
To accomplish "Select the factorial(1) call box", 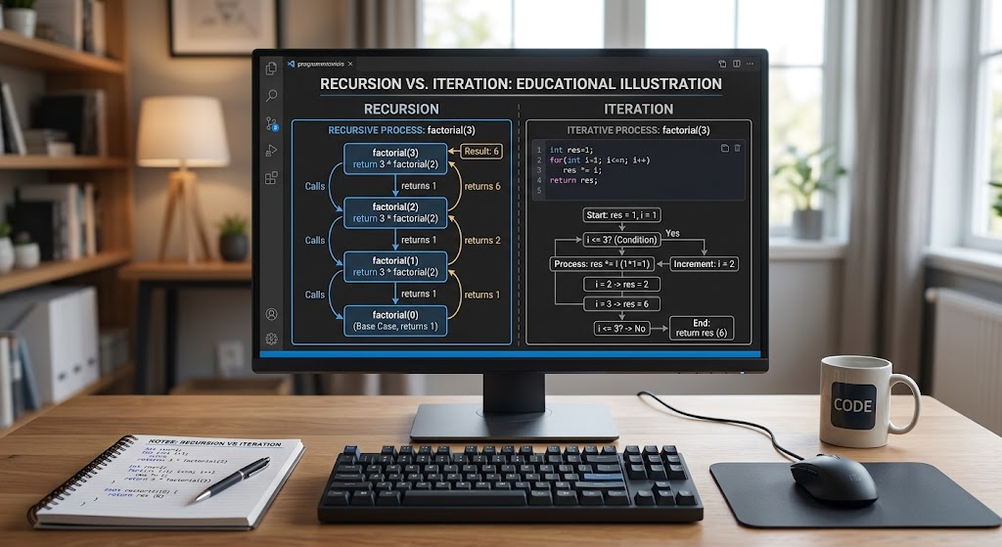I will pos(395,266).
